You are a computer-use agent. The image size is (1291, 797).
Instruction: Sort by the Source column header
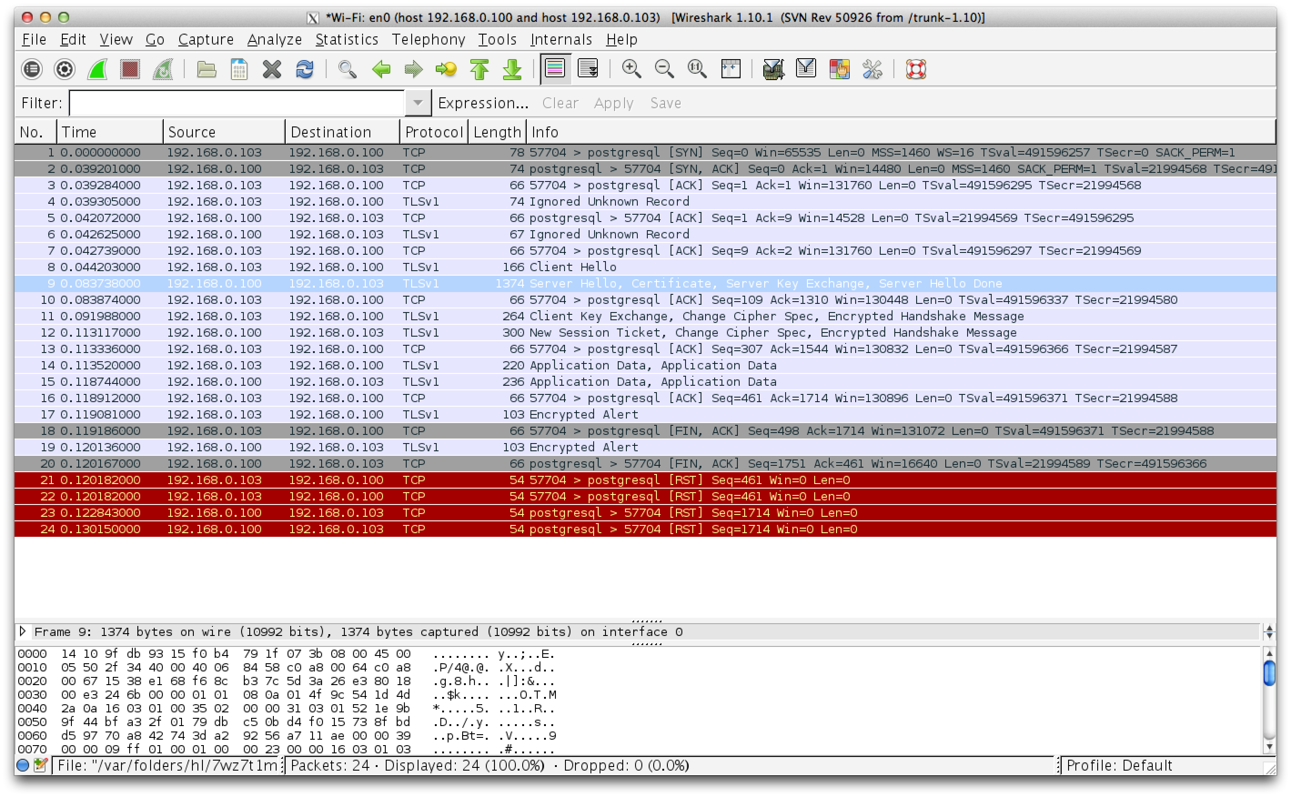(224, 132)
